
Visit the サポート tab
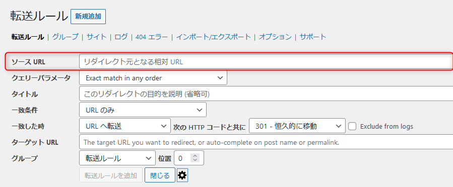[313, 37]
